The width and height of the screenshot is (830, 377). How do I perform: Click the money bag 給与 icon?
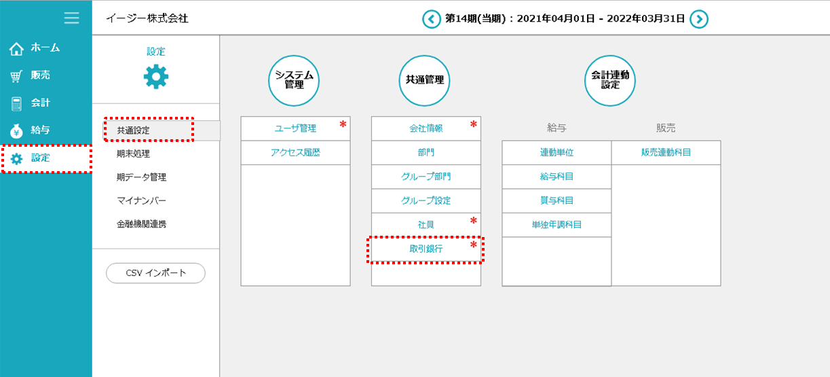[x=16, y=130]
